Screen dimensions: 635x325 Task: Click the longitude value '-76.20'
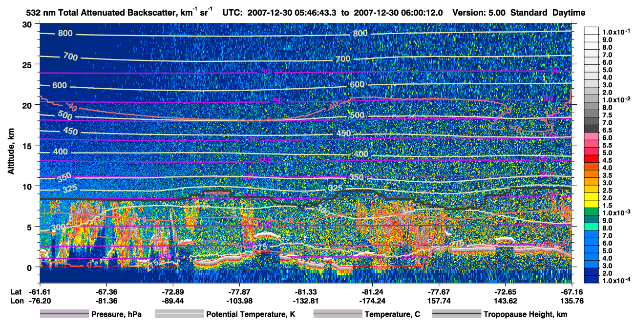click(x=40, y=300)
